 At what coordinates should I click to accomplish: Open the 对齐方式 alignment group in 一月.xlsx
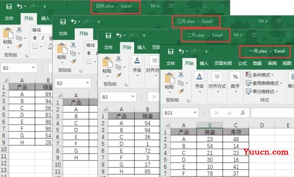(217, 82)
